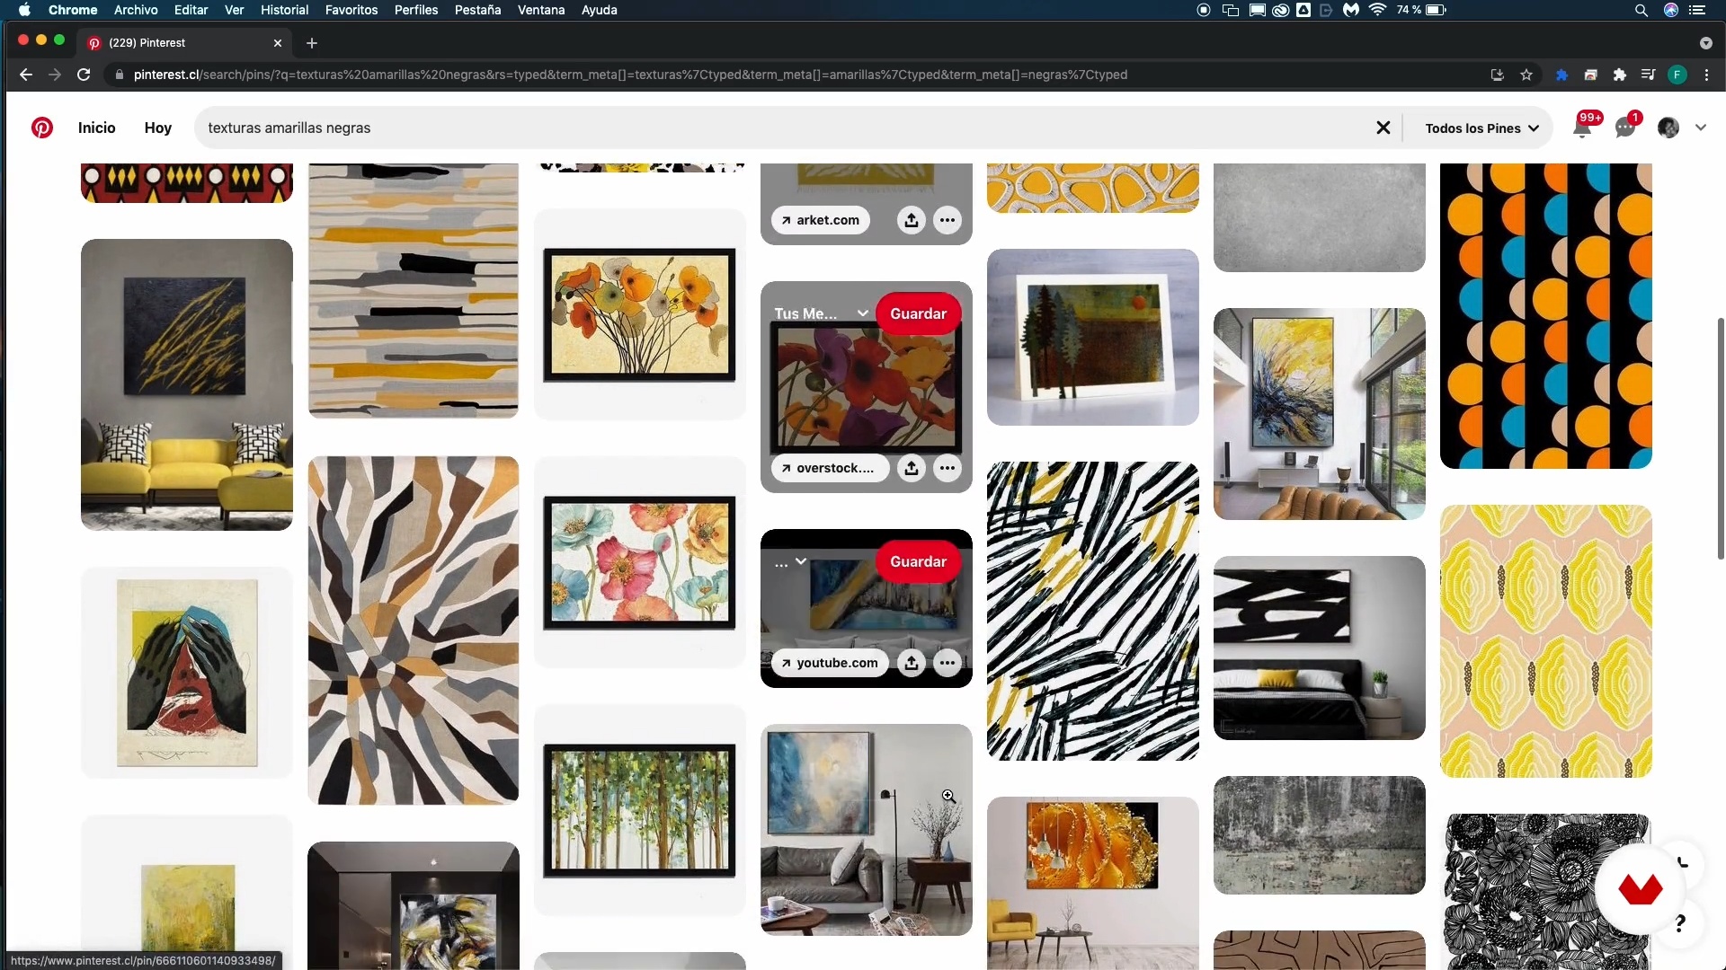Reload the Pinterest page
The image size is (1726, 970).
pyautogui.click(x=84, y=75)
